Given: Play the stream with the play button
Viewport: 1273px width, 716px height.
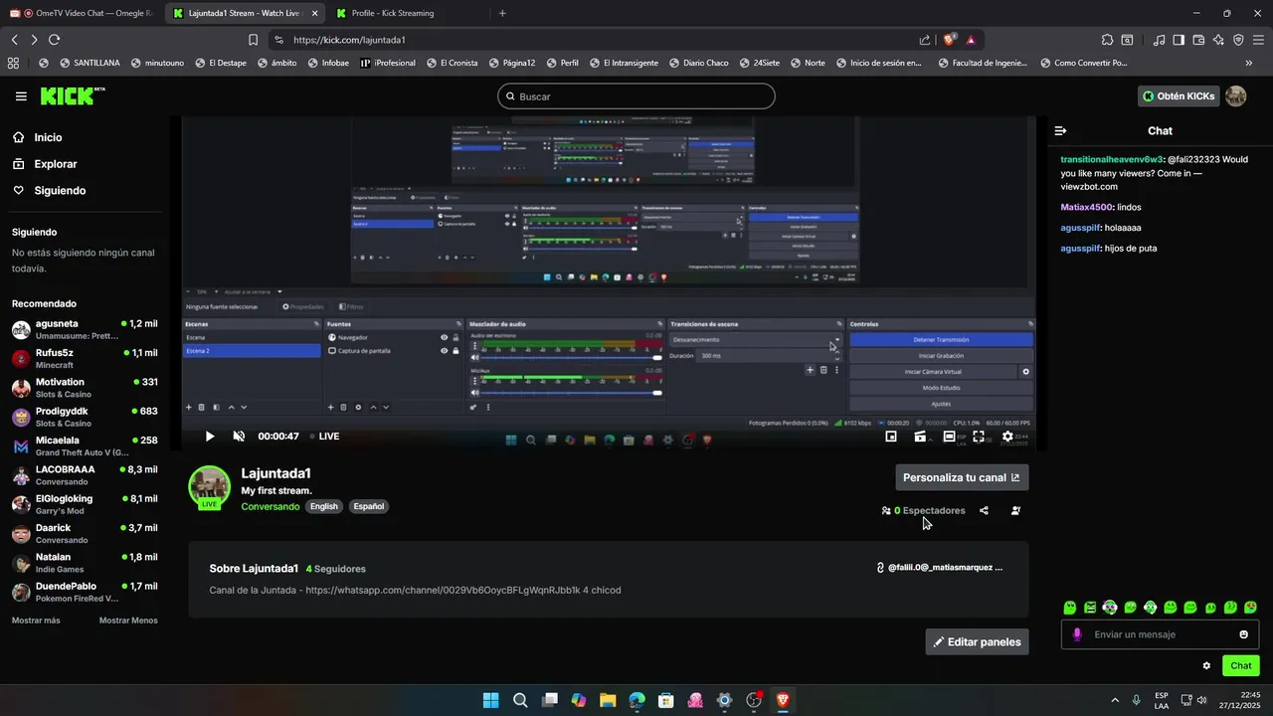Looking at the screenshot, I should pos(209,437).
